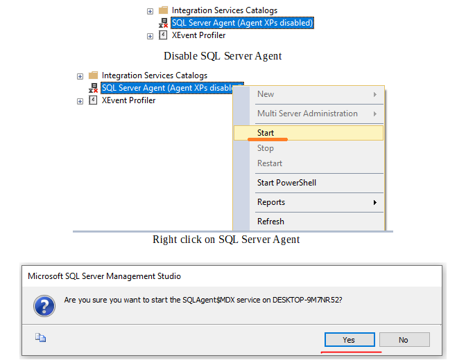Click folder icon of lower Integration Services Catalogs
This screenshot has height=360, width=457.
pos(93,75)
